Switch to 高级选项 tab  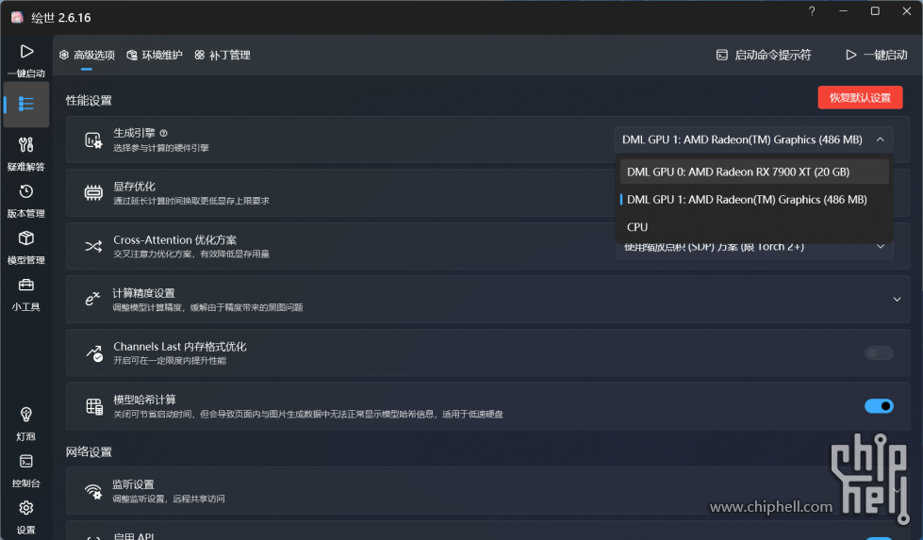pos(87,56)
